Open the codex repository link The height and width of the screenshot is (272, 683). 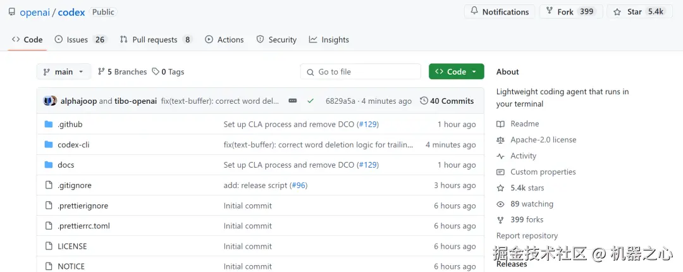pos(71,12)
